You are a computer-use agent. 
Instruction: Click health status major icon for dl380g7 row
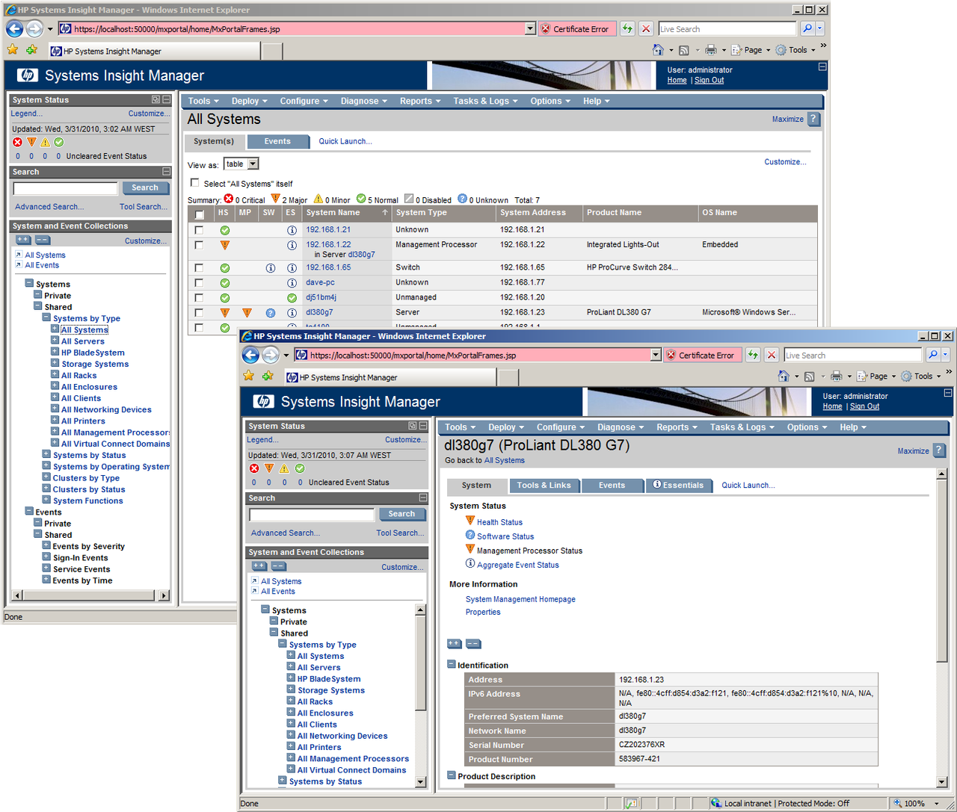coord(224,313)
